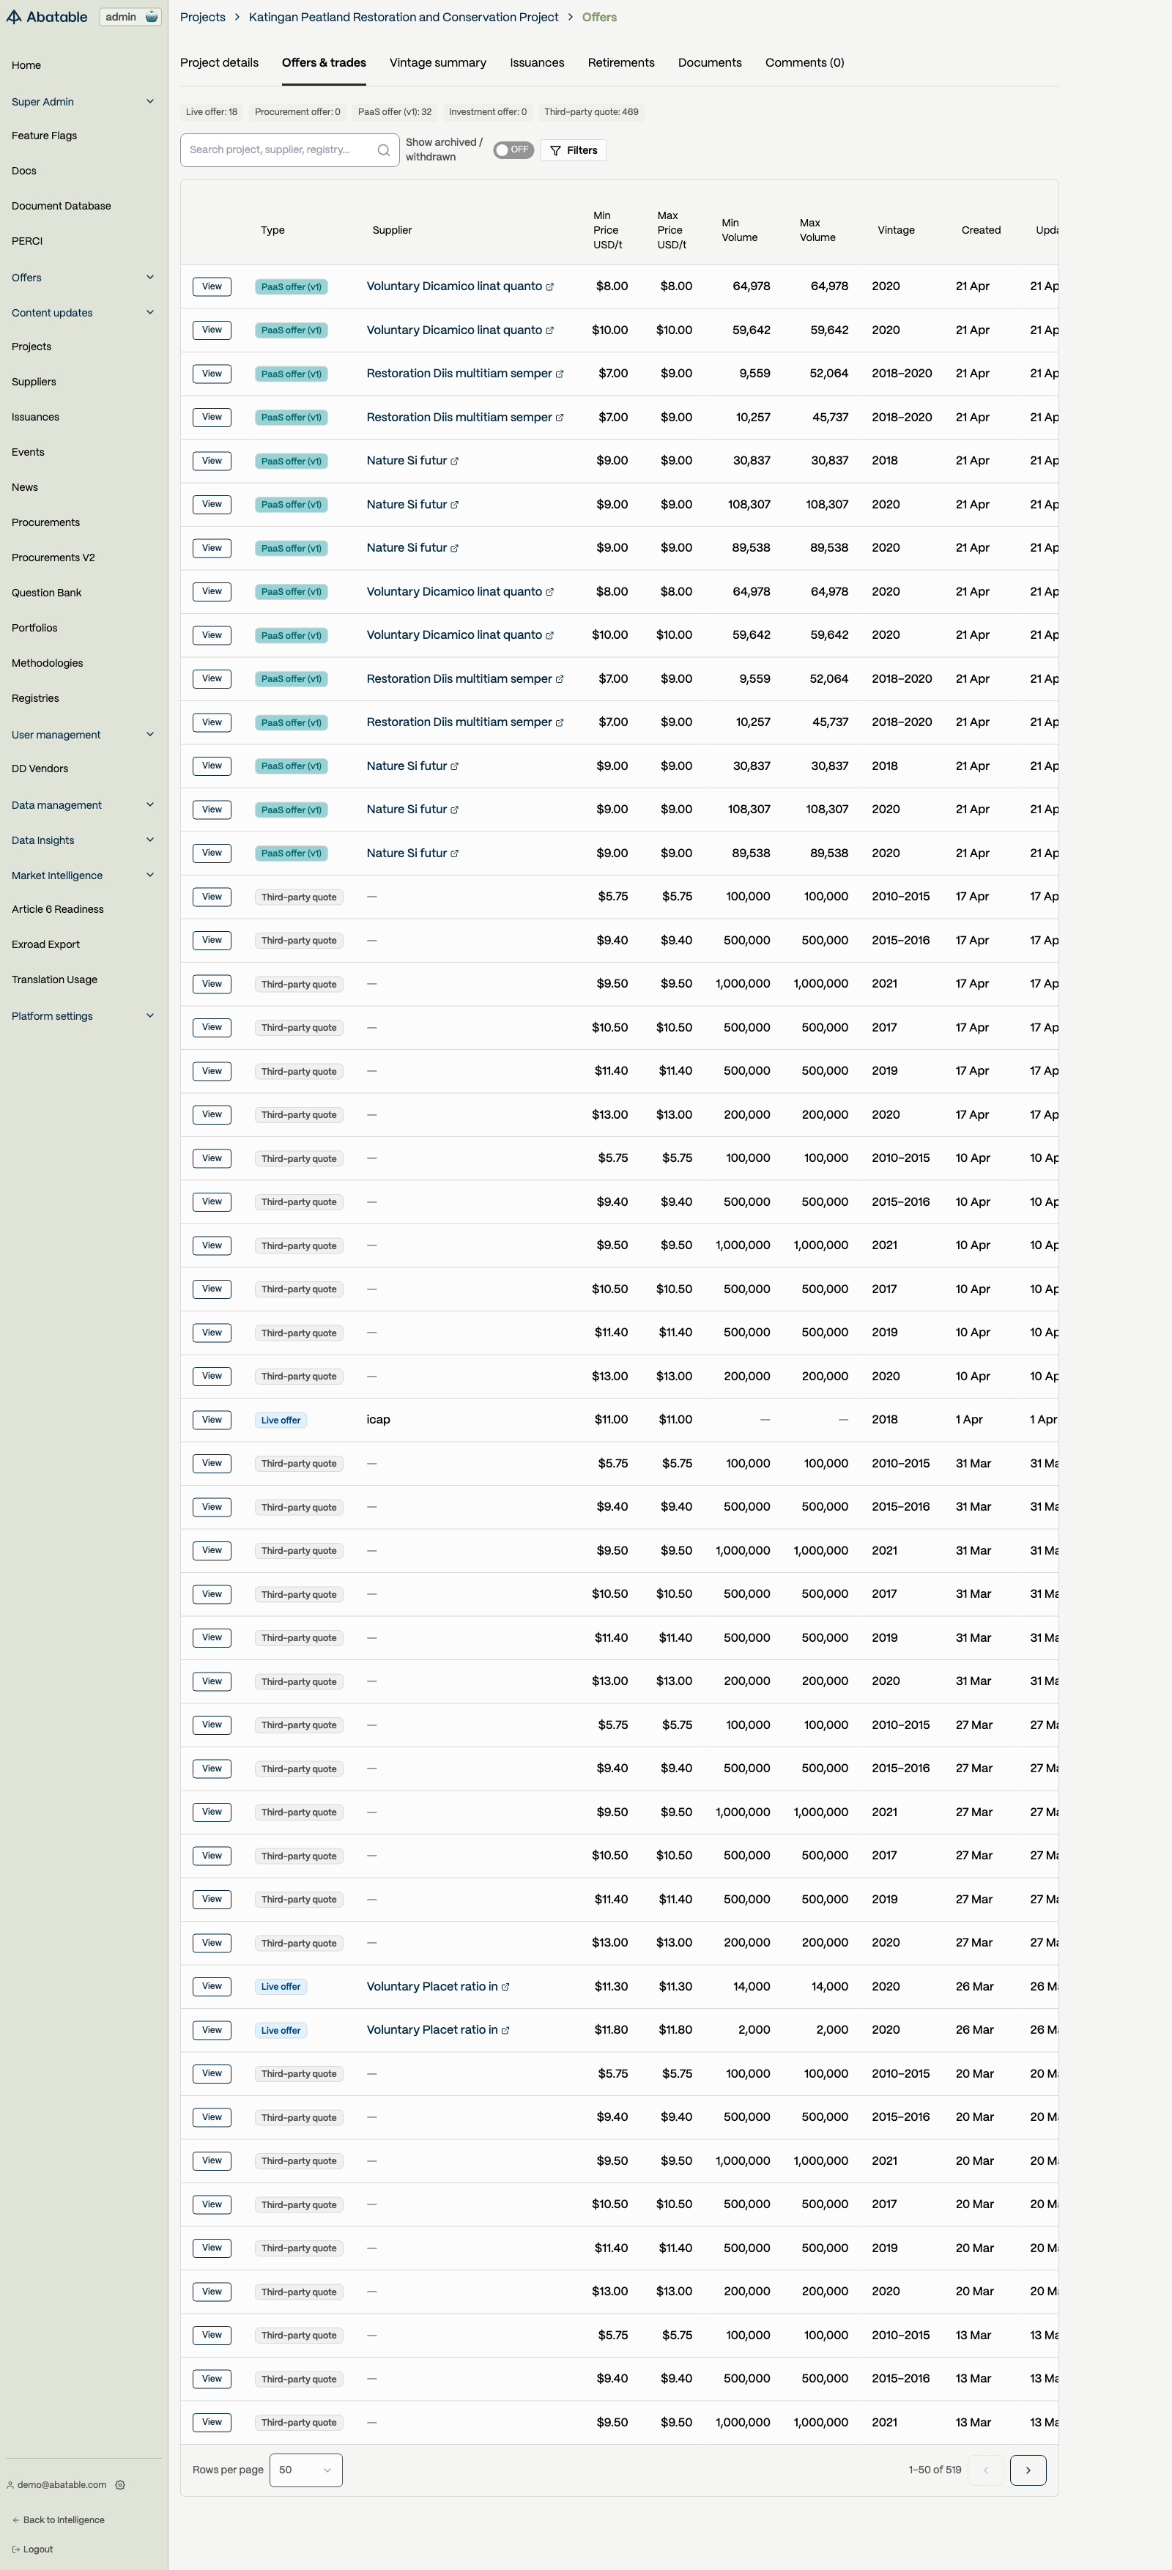
Task: Click the admin basket icon badge
Action: [x=152, y=17]
